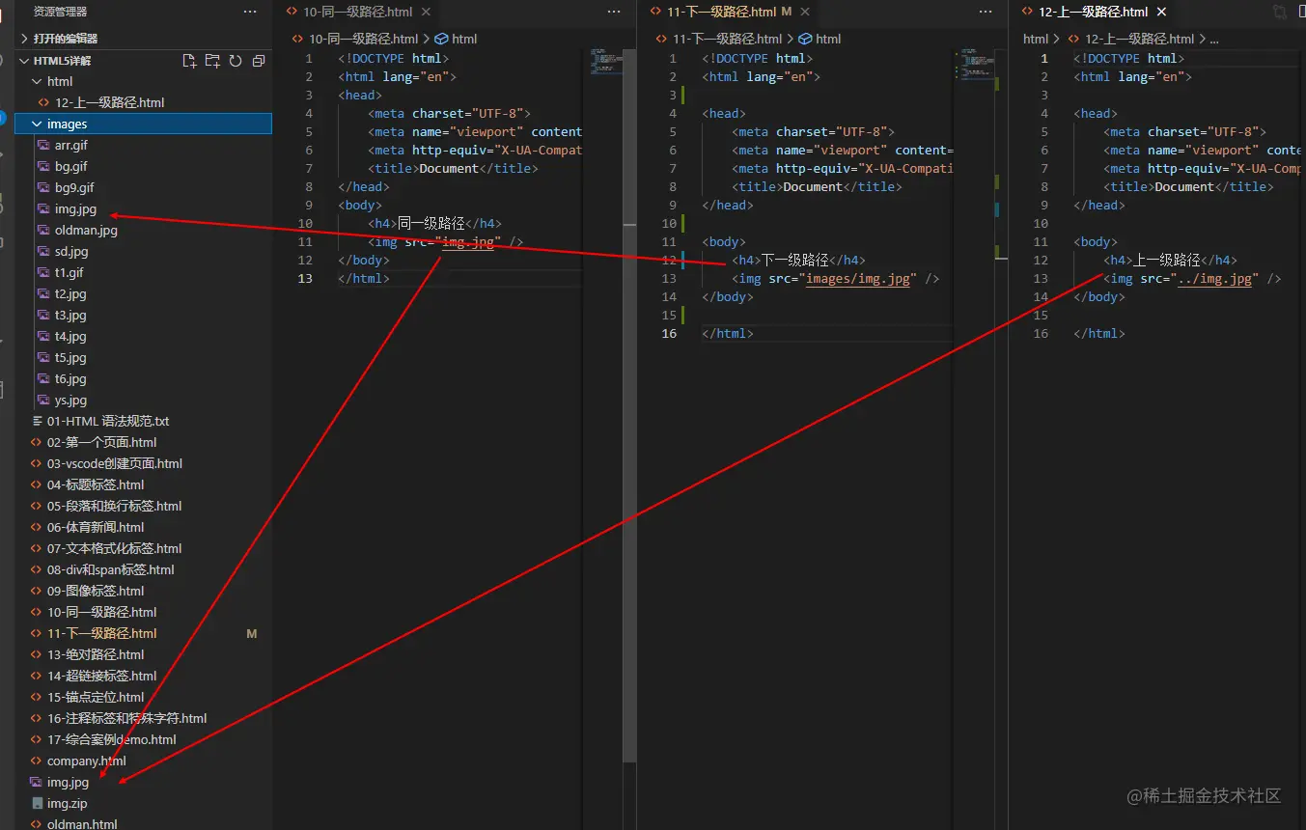Screen dimensions: 1306x830
Task: Click the HTML icon beside 17-综合案例demo.html
Action: [x=37, y=739]
